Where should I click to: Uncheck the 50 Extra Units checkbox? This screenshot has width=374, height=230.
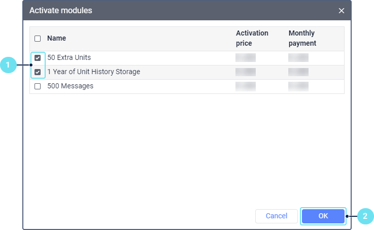(x=38, y=58)
